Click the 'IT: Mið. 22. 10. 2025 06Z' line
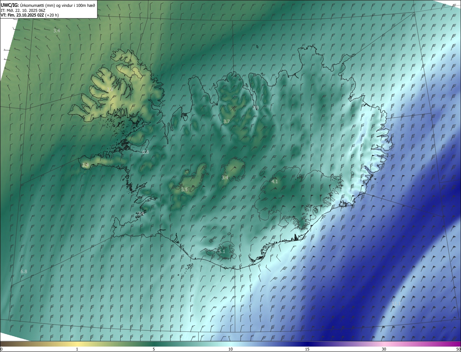Image resolution: width=461 pixels, height=352 pixels. point(23,10)
